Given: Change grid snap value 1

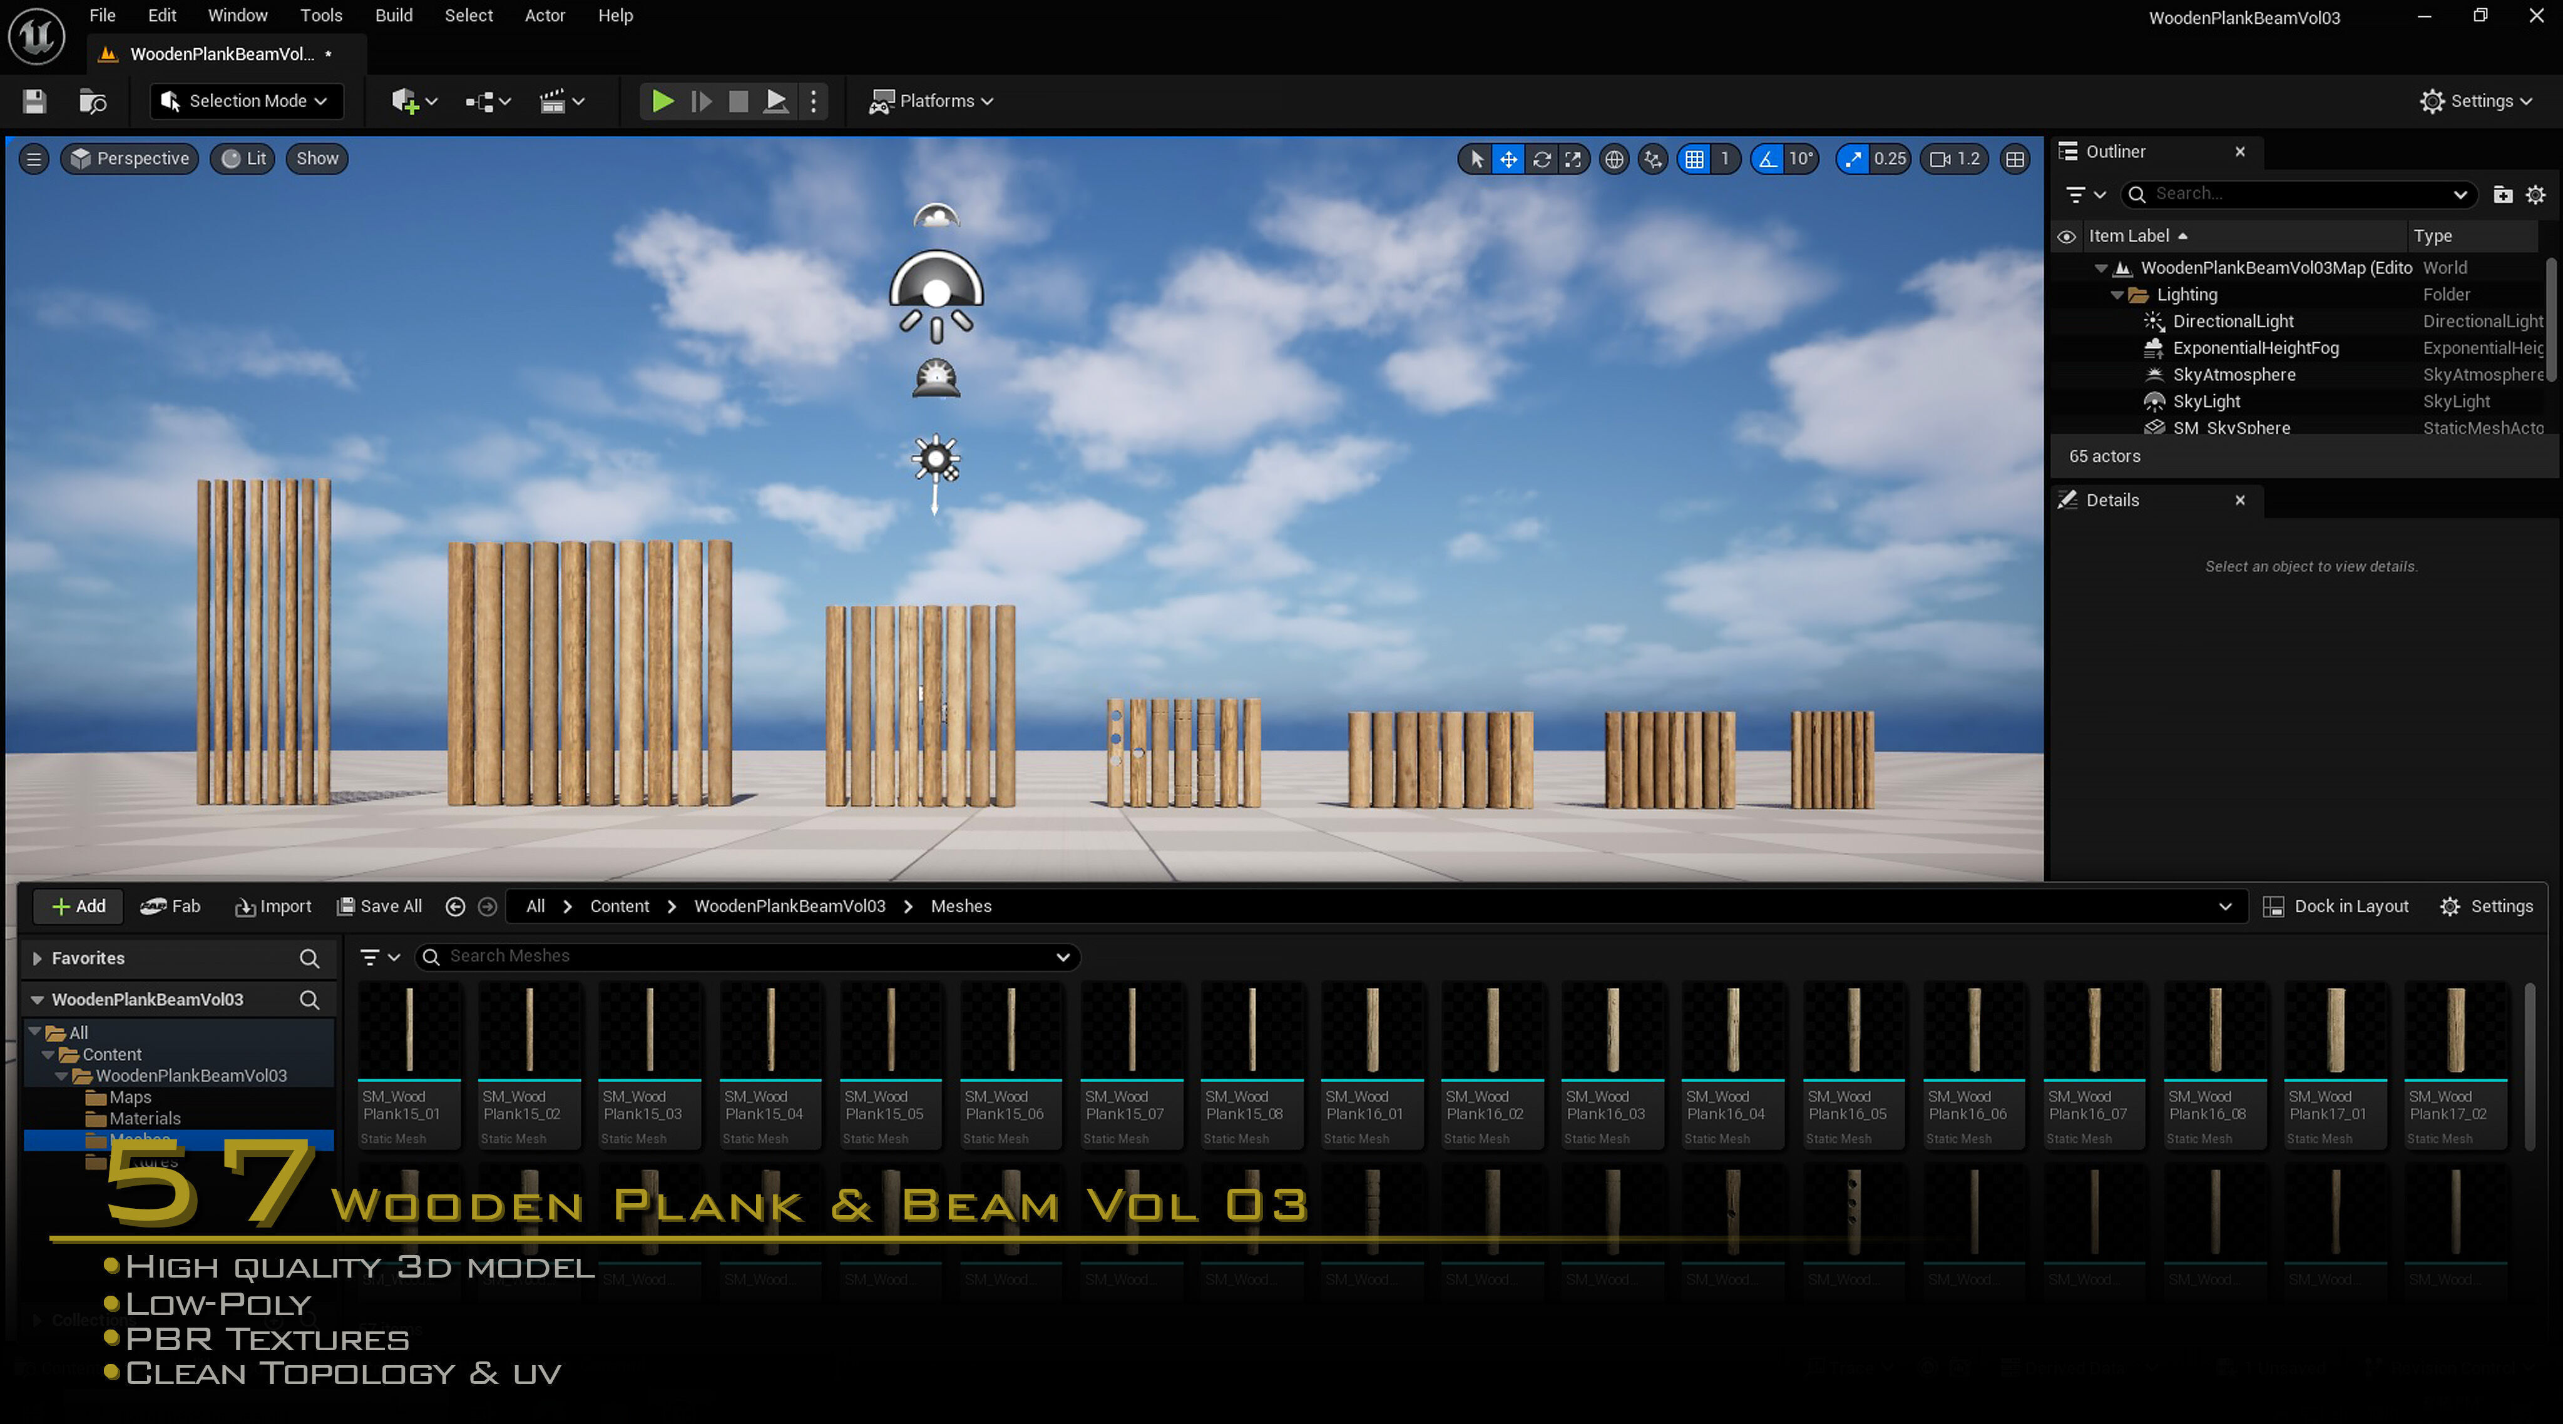Looking at the screenshot, I should (x=1724, y=158).
